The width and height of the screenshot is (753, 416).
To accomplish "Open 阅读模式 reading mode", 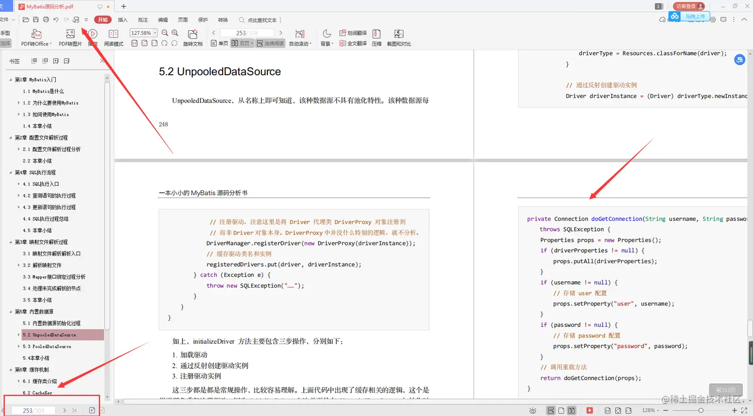I will (x=114, y=38).
